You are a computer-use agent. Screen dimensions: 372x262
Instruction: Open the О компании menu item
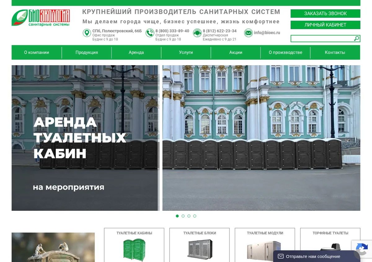pos(37,52)
